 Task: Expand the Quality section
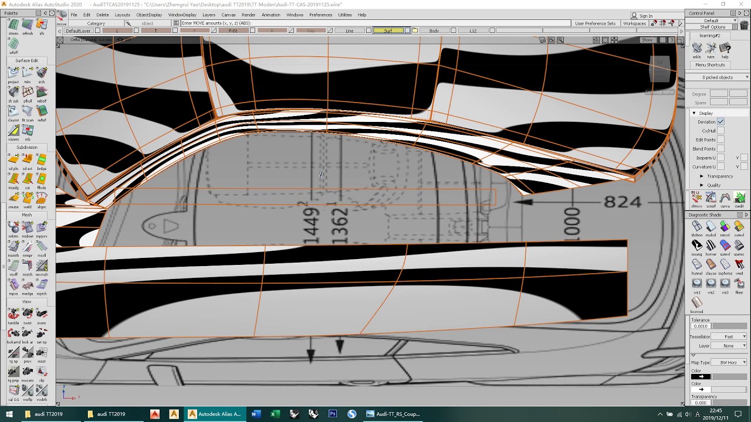[702, 185]
